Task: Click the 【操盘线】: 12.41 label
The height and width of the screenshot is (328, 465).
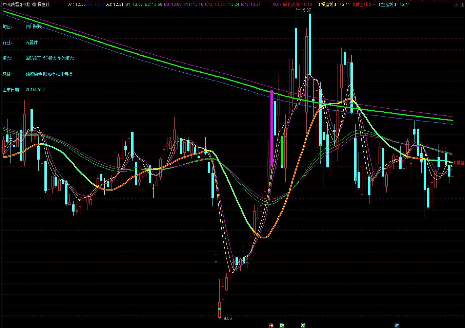Action: coord(334,4)
